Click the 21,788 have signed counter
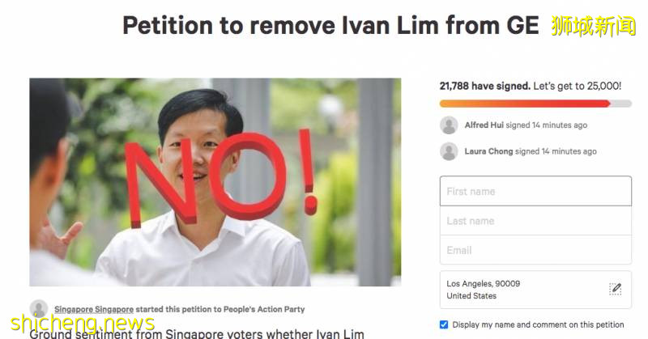This screenshot has height=339, width=648. (x=484, y=86)
